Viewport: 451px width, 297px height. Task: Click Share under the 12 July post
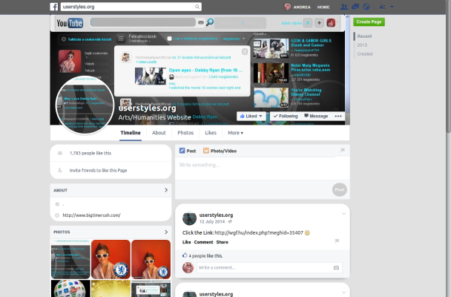coord(222,242)
